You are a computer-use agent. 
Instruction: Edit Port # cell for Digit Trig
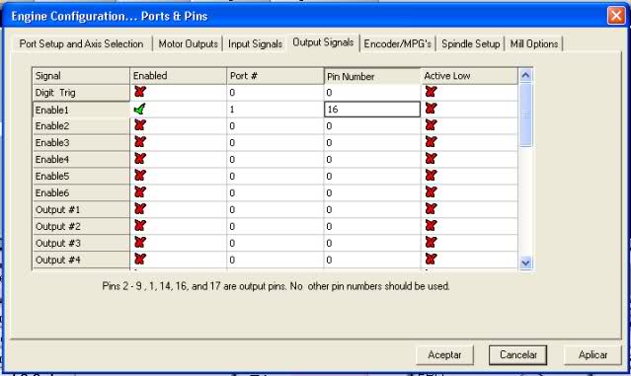point(275,93)
